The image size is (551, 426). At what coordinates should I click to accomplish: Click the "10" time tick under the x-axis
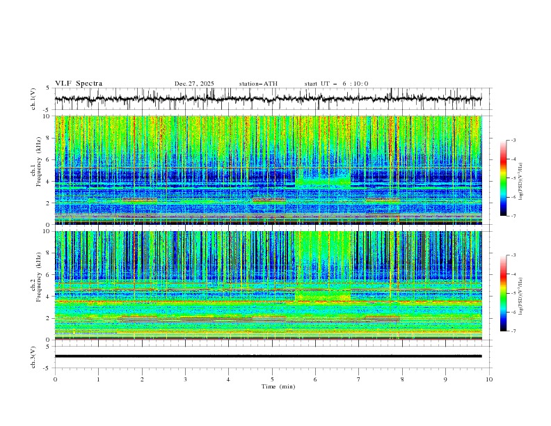489,379
